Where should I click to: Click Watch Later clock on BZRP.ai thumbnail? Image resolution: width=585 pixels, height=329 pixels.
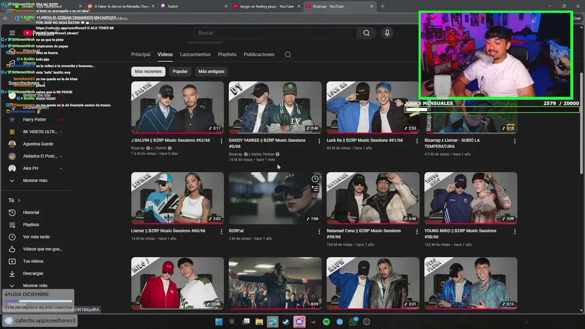coord(315,179)
